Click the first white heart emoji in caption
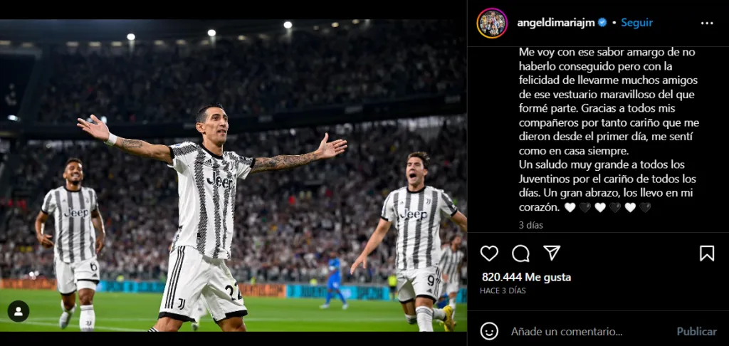Viewport: 729px width, 346px height. pyautogui.click(x=570, y=207)
